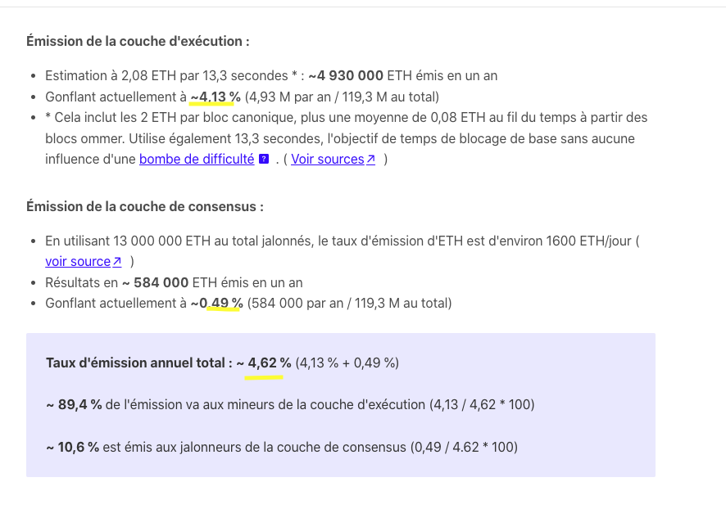Screen dimensions: 726x509
Task: Click the Taux d'émission annuel total label
Action: click(139, 363)
